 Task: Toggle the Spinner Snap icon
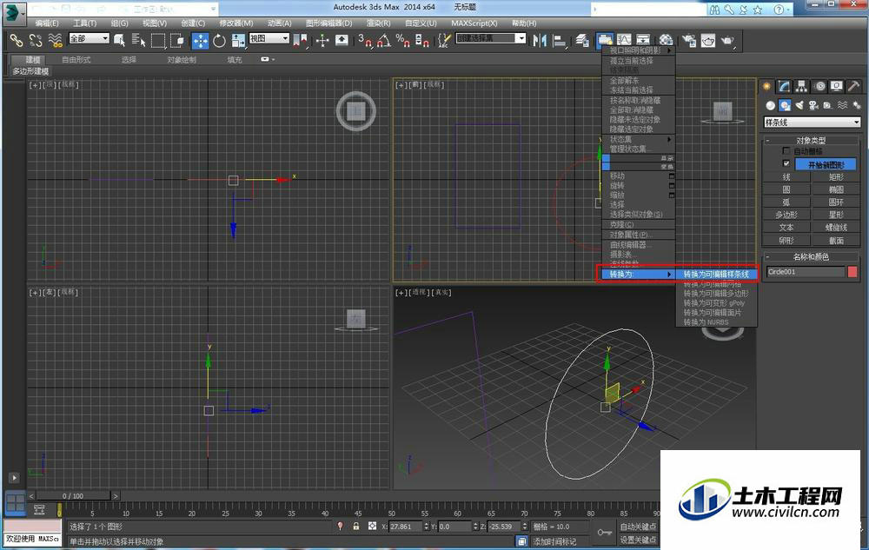tap(421, 41)
